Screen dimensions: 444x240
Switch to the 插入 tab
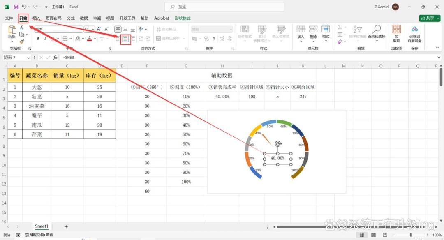tap(36, 18)
